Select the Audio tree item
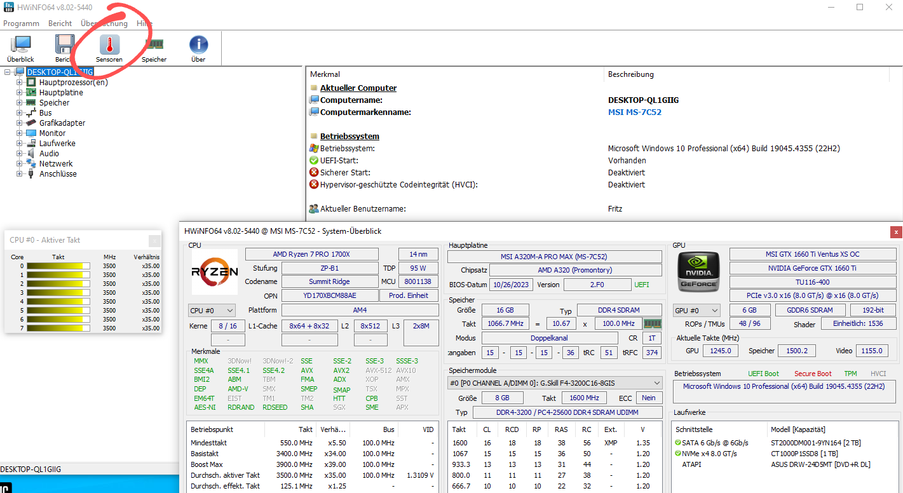The width and height of the screenshot is (903, 493). pos(49,153)
